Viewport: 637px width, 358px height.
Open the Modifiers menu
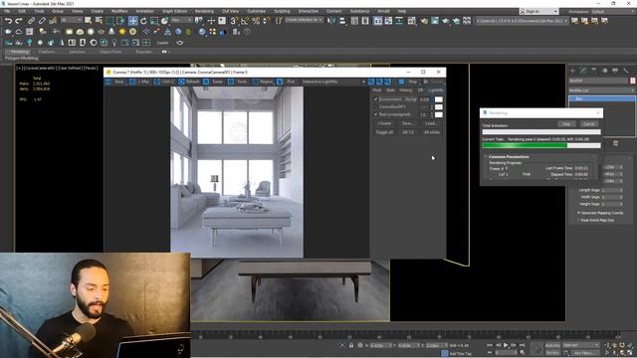coord(119,11)
